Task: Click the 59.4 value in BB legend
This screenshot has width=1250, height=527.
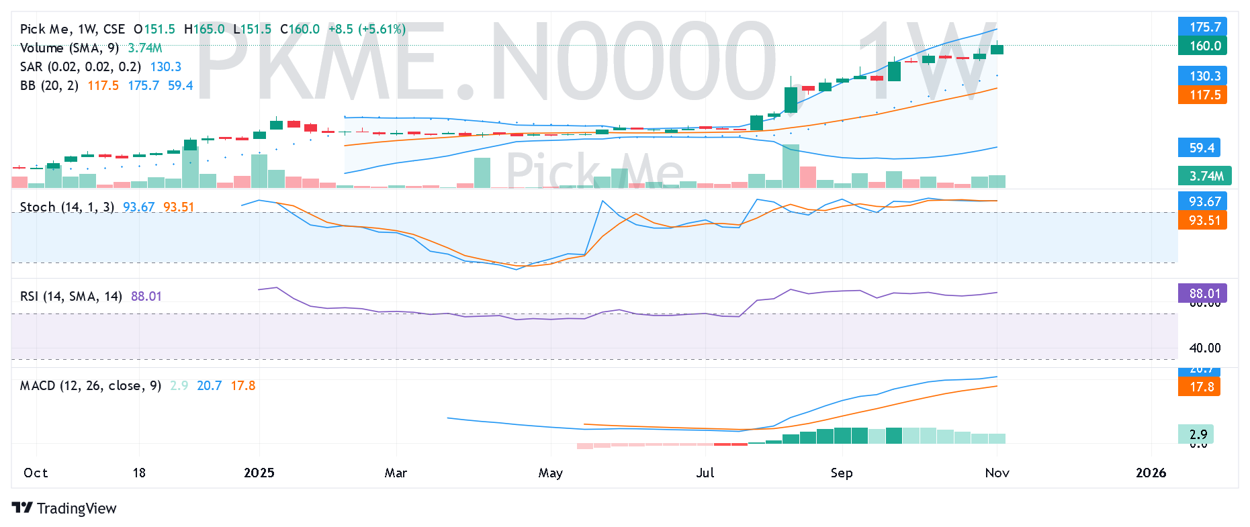Action: (x=181, y=85)
